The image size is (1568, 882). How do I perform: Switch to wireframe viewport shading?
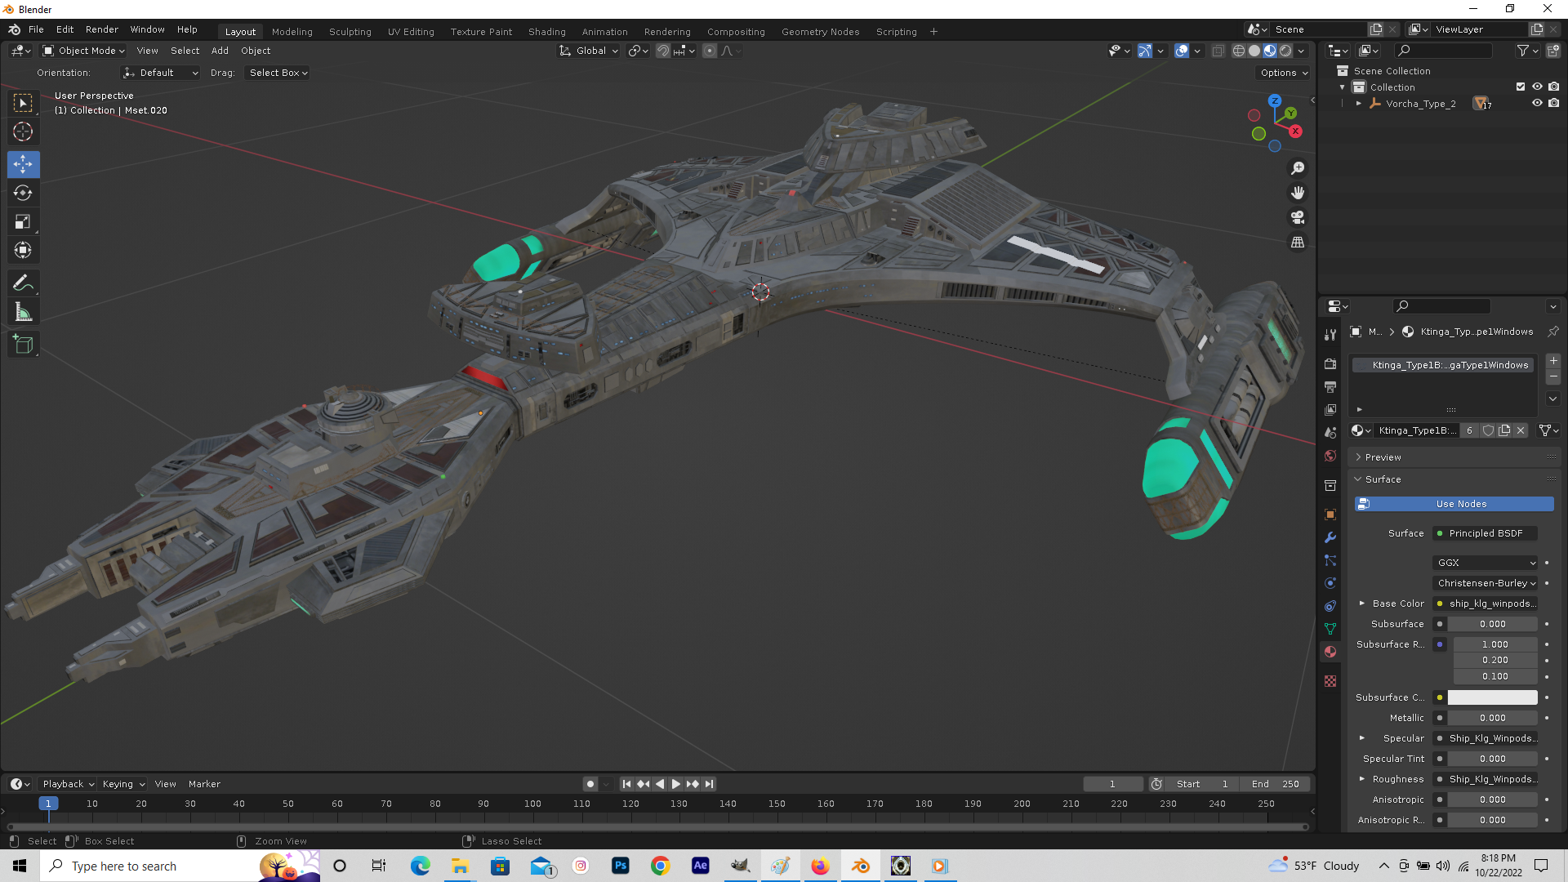(x=1239, y=51)
